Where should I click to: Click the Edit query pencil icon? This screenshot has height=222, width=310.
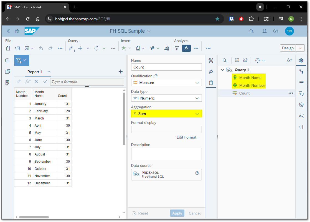point(71,48)
